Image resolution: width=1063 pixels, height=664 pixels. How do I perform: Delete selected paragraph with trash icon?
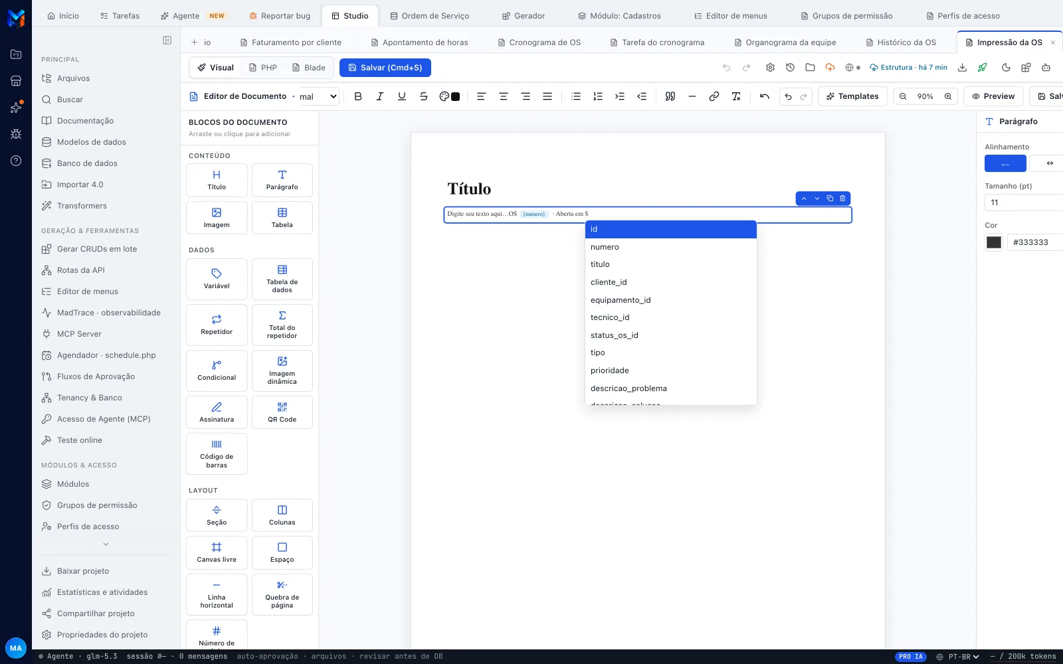coord(842,199)
